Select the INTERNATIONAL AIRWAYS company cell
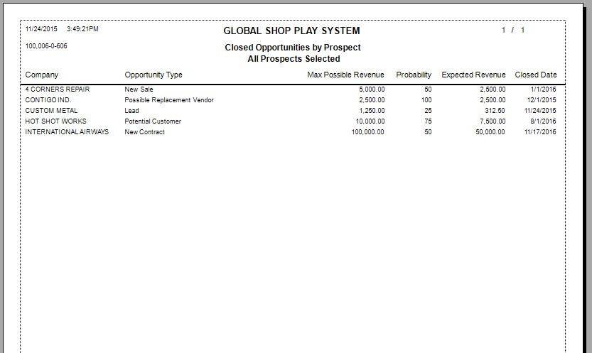The height and width of the screenshot is (353, 592). click(67, 131)
